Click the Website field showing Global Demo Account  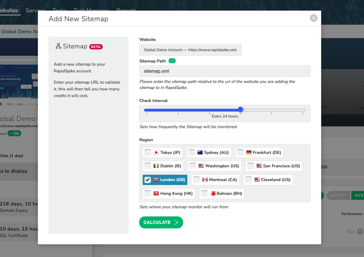190,50
